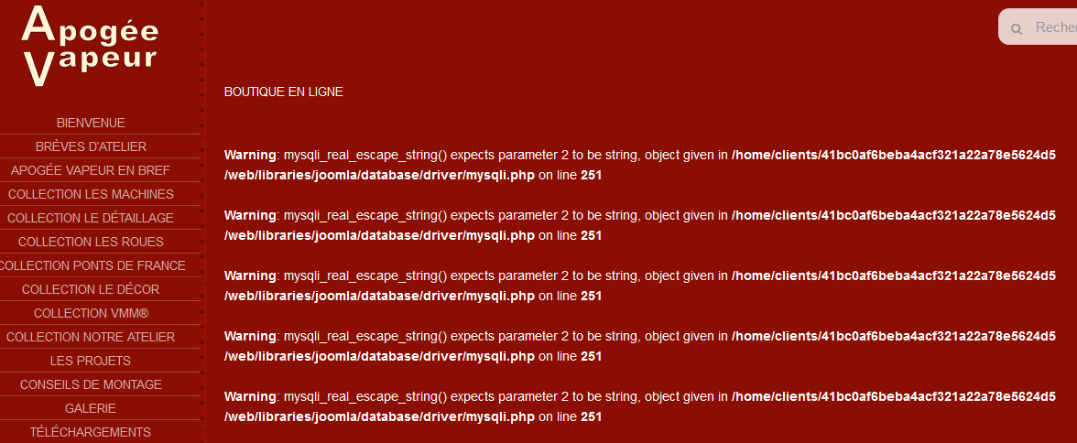Viewport: 1077px width, 443px height.
Task: Go to Brèves d'Atelier page
Action: [x=91, y=146]
